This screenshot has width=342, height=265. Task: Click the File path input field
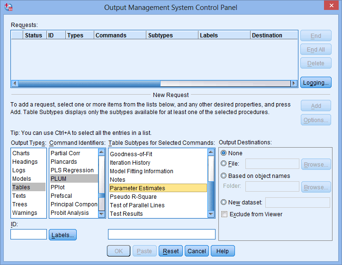click(x=272, y=164)
